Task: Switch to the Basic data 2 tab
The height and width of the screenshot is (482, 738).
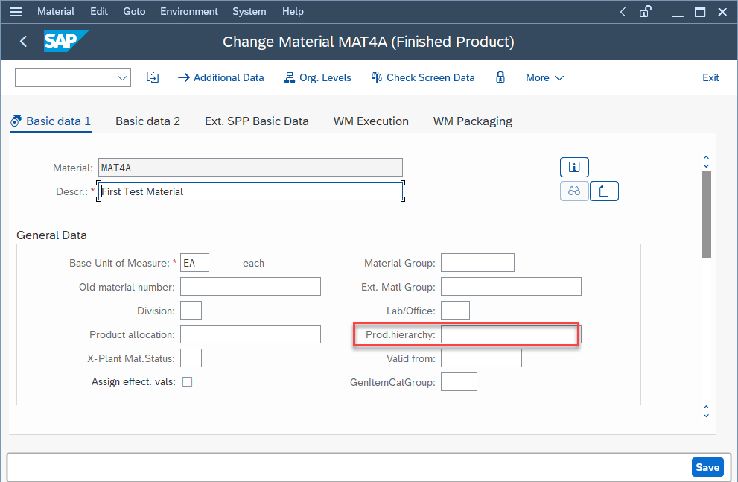Action: (147, 121)
